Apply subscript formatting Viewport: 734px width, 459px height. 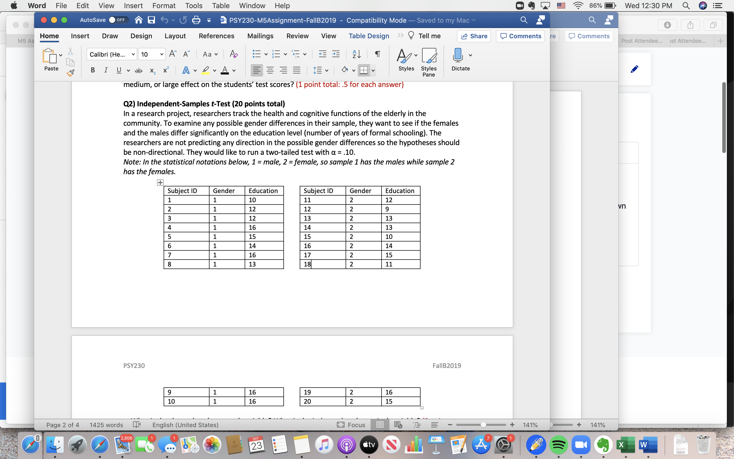point(153,70)
